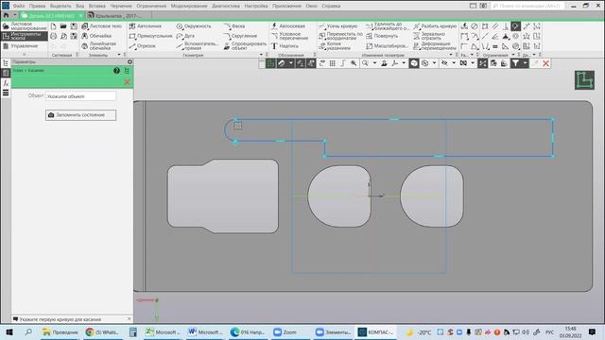Click the print icon in Системная
This screenshot has height=340, width=605.
[53, 36]
